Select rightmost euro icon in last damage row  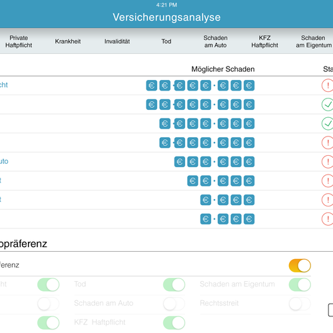point(249,219)
